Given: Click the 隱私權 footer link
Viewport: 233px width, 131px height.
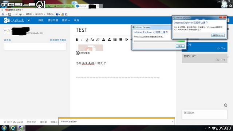Looking at the screenshot, I should pyautogui.click(x=43, y=122).
